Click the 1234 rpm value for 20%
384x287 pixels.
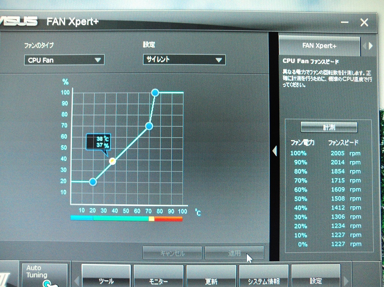tap(345, 226)
